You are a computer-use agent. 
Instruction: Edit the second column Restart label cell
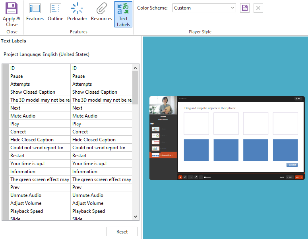pos(101,156)
